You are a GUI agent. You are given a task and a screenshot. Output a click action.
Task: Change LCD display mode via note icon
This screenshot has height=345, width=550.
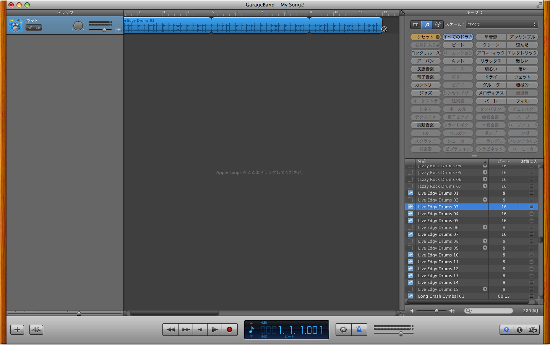pyautogui.click(x=251, y=329)
